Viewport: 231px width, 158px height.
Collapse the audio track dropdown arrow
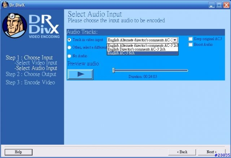(x=175, y=40)
